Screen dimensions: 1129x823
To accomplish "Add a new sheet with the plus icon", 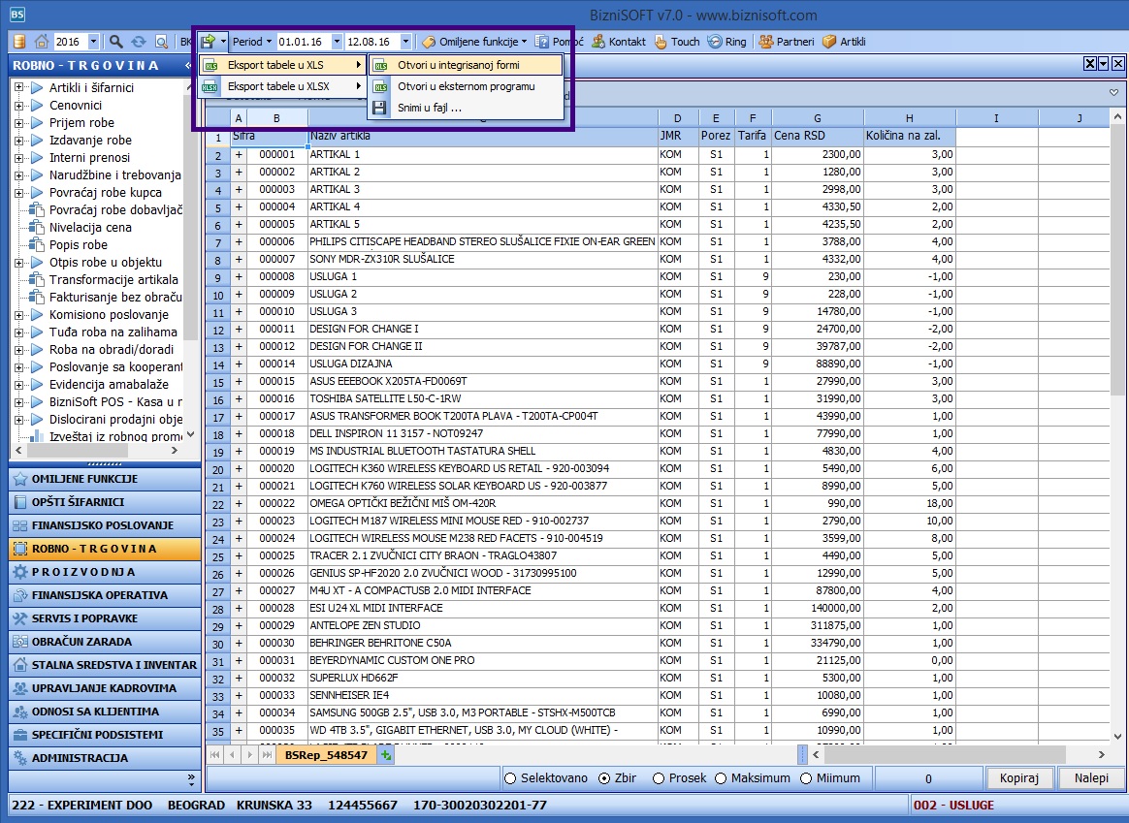I will point(387,755).
